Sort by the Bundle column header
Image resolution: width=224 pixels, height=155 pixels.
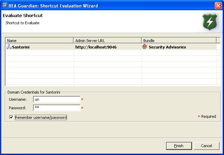[179, 41]
